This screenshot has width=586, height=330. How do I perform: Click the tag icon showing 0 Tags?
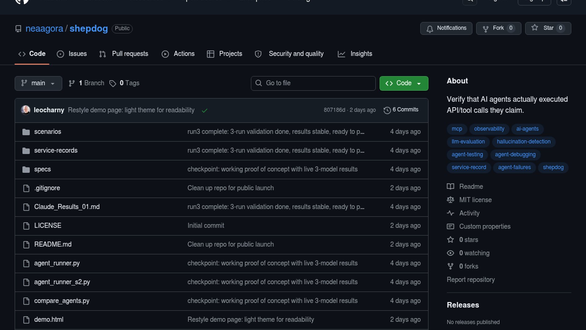coord(113,83)
